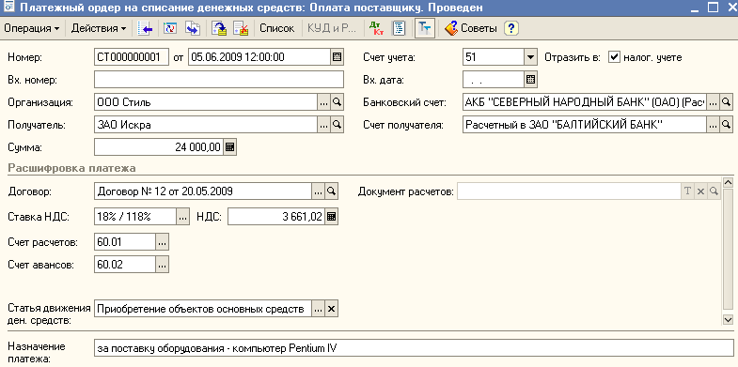Click select button for Ставка НДС
This screenshot has width=738, height=367.
pos(182,217)
